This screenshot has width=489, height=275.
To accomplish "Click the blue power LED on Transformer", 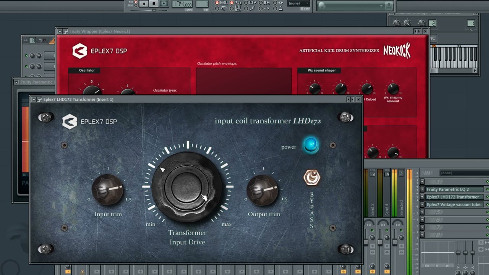I will [311, 146].
